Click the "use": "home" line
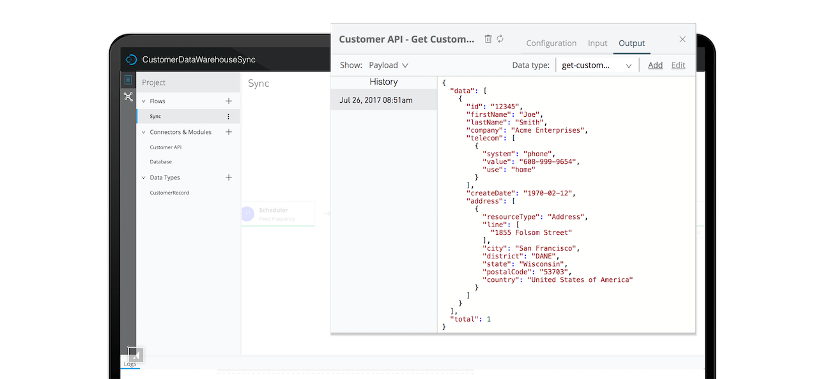Screen dimensions: 818x379 [509, 170]
